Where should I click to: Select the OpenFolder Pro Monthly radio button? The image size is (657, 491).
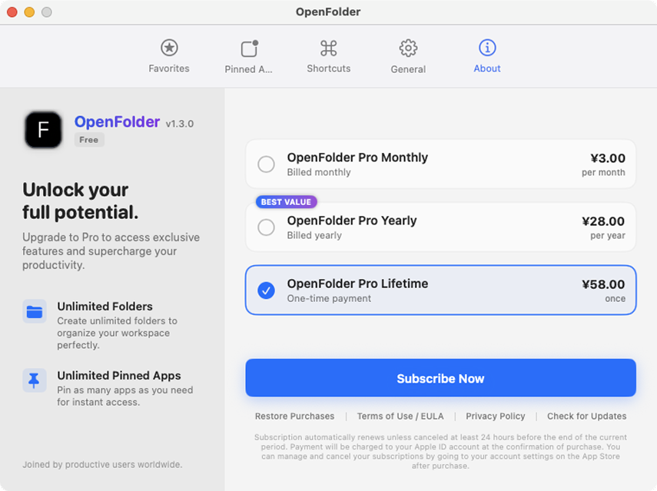point(266,164)
